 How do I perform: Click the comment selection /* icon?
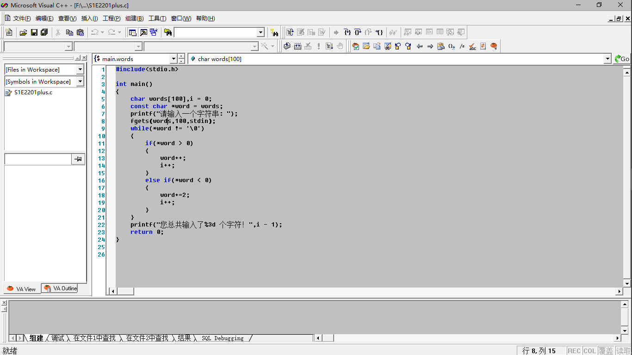[462, 46]
